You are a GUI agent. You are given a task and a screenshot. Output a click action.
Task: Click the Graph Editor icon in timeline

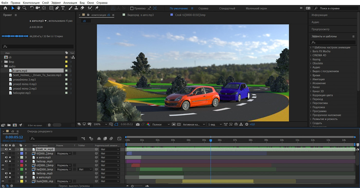click(x=119, y=139)
